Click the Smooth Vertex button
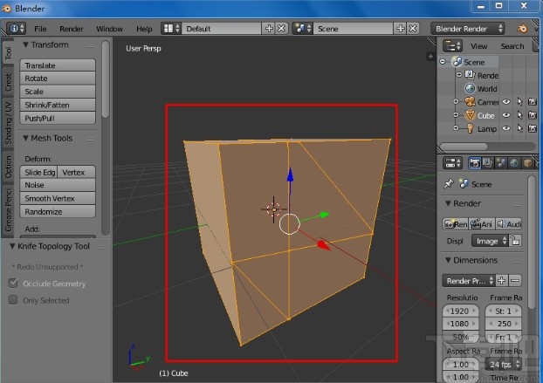This screenshot has height=383, width=543. [x=58, y=198]
